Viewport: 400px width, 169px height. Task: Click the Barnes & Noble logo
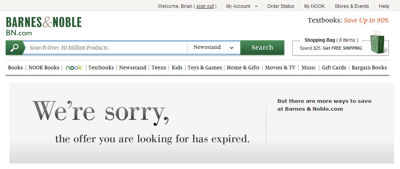pyautogui.click(x=44, y=26)
